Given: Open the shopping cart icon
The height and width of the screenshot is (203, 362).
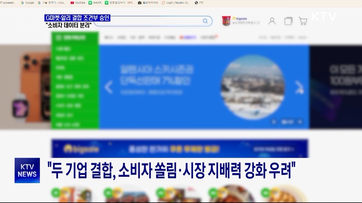Looking at the screenshot, I should coord(303,21).
